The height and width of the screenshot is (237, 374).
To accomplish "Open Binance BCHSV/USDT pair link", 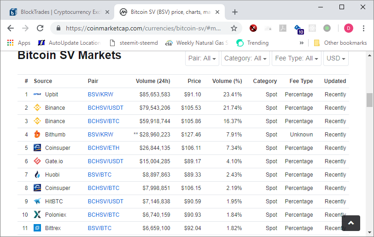I will 105,107.
